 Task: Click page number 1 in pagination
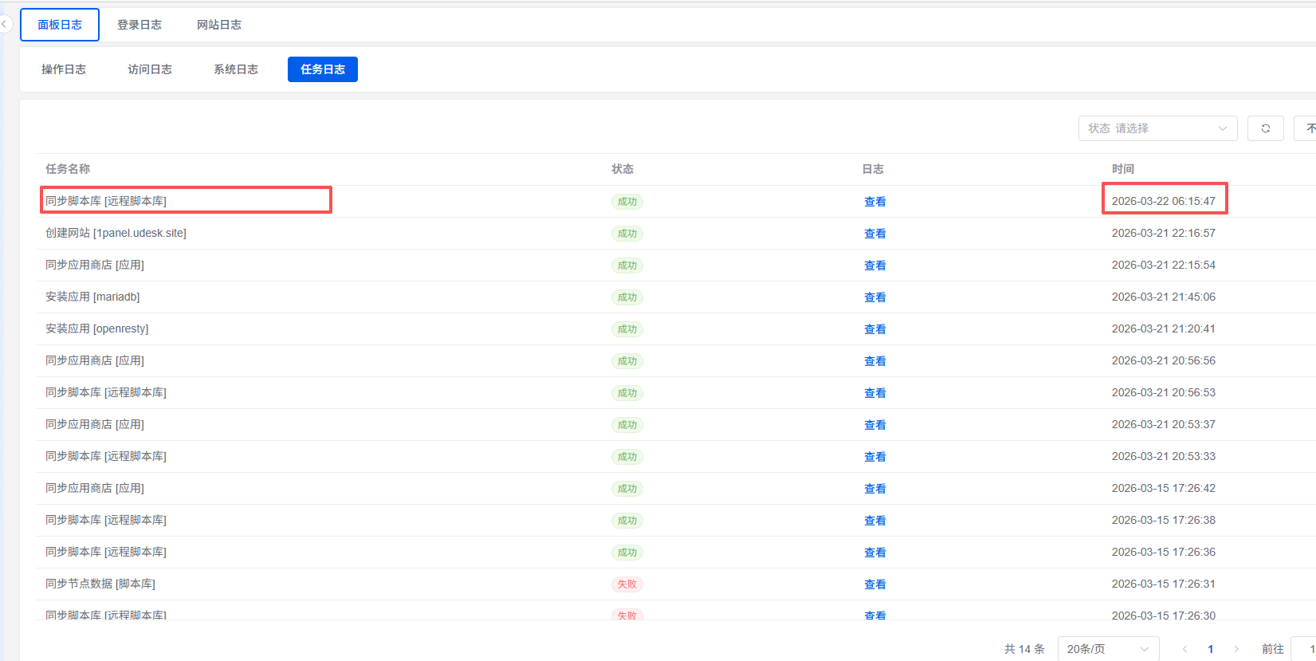(1211, 649)
